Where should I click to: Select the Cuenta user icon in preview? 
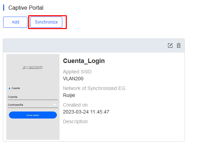(9, 88)
